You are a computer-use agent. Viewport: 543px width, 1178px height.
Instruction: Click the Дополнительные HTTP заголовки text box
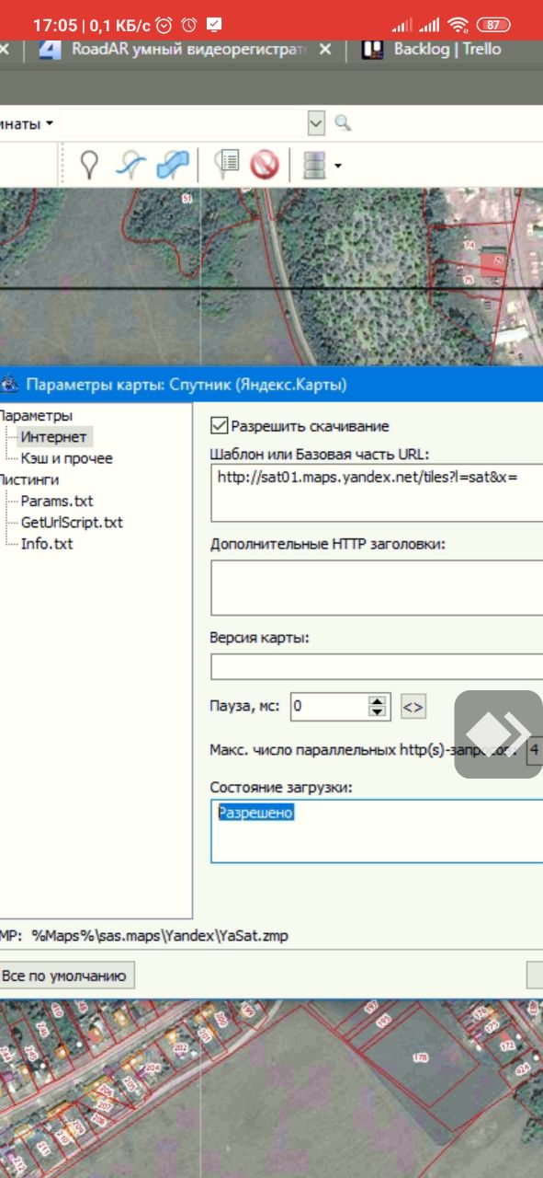pyautogui.click(x=377, y=587)
